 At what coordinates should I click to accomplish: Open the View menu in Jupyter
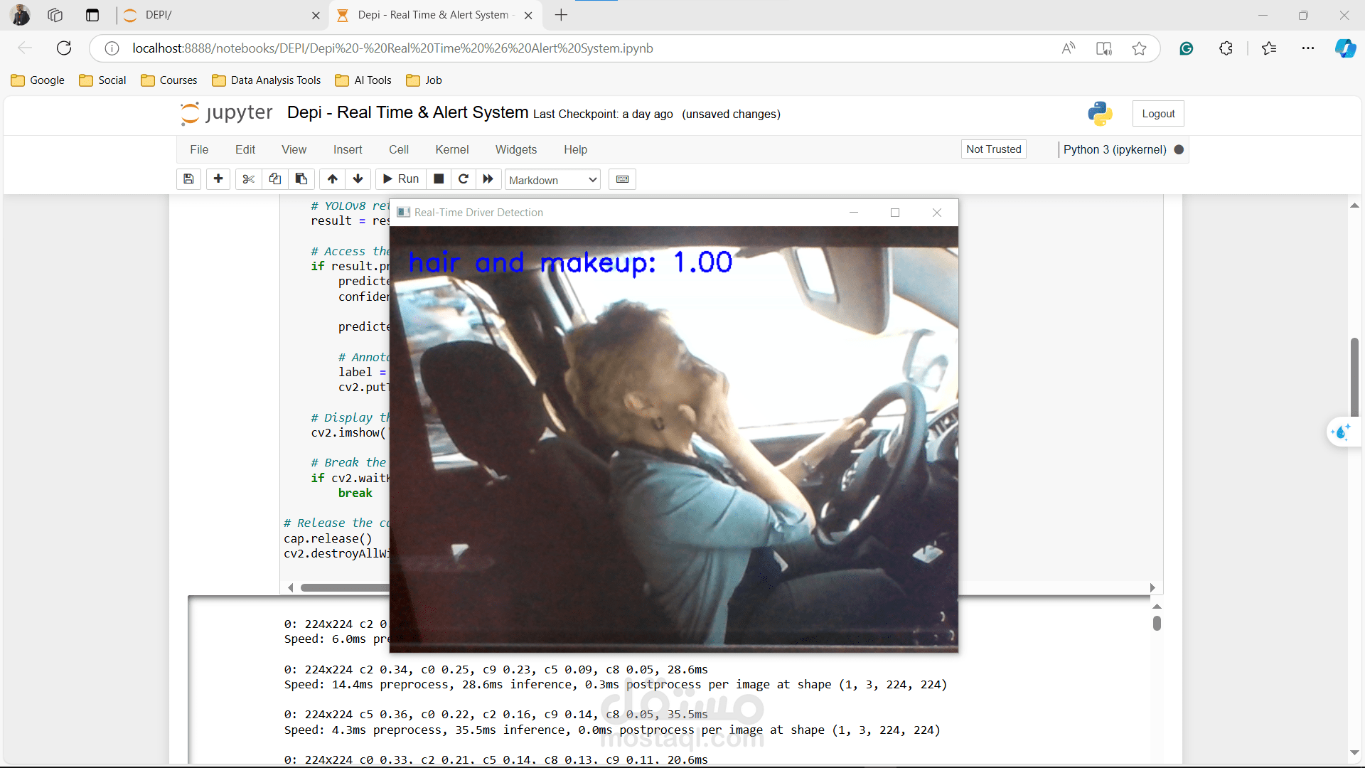294,149
